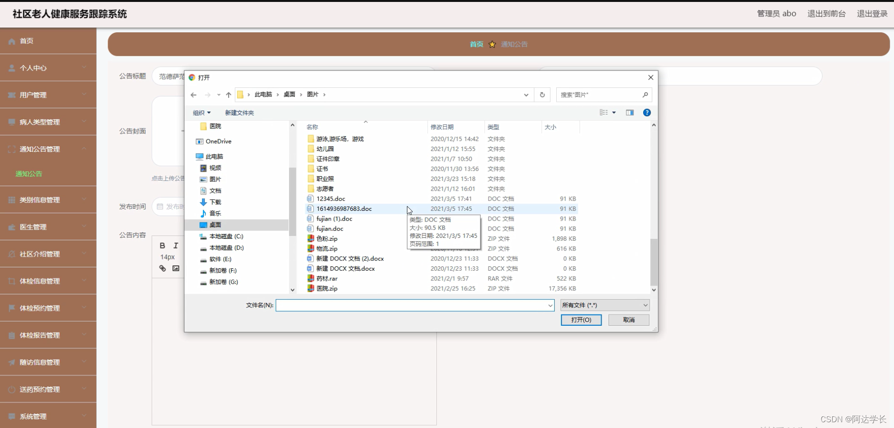
Task: Open the address path history dropdown
Action: (526, 95)
